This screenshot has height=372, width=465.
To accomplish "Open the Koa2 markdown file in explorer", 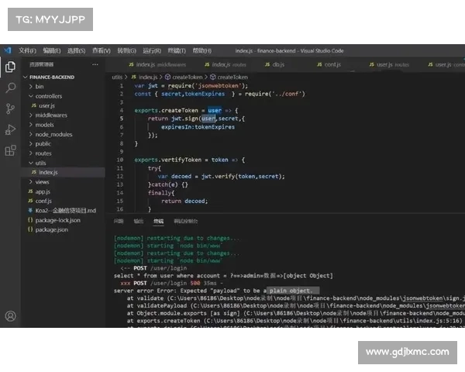I will tap(66, 210).
